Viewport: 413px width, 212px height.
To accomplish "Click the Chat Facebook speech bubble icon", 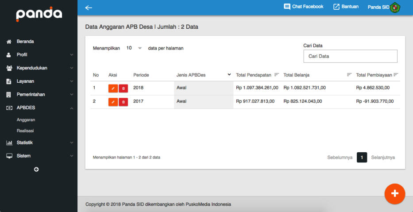I will point(287,7).
